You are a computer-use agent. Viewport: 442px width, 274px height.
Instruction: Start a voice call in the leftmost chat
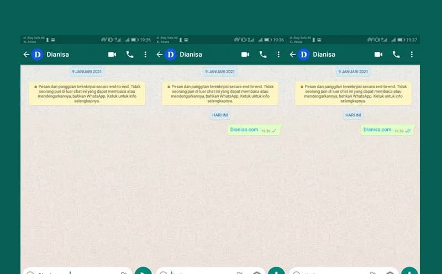130,55
